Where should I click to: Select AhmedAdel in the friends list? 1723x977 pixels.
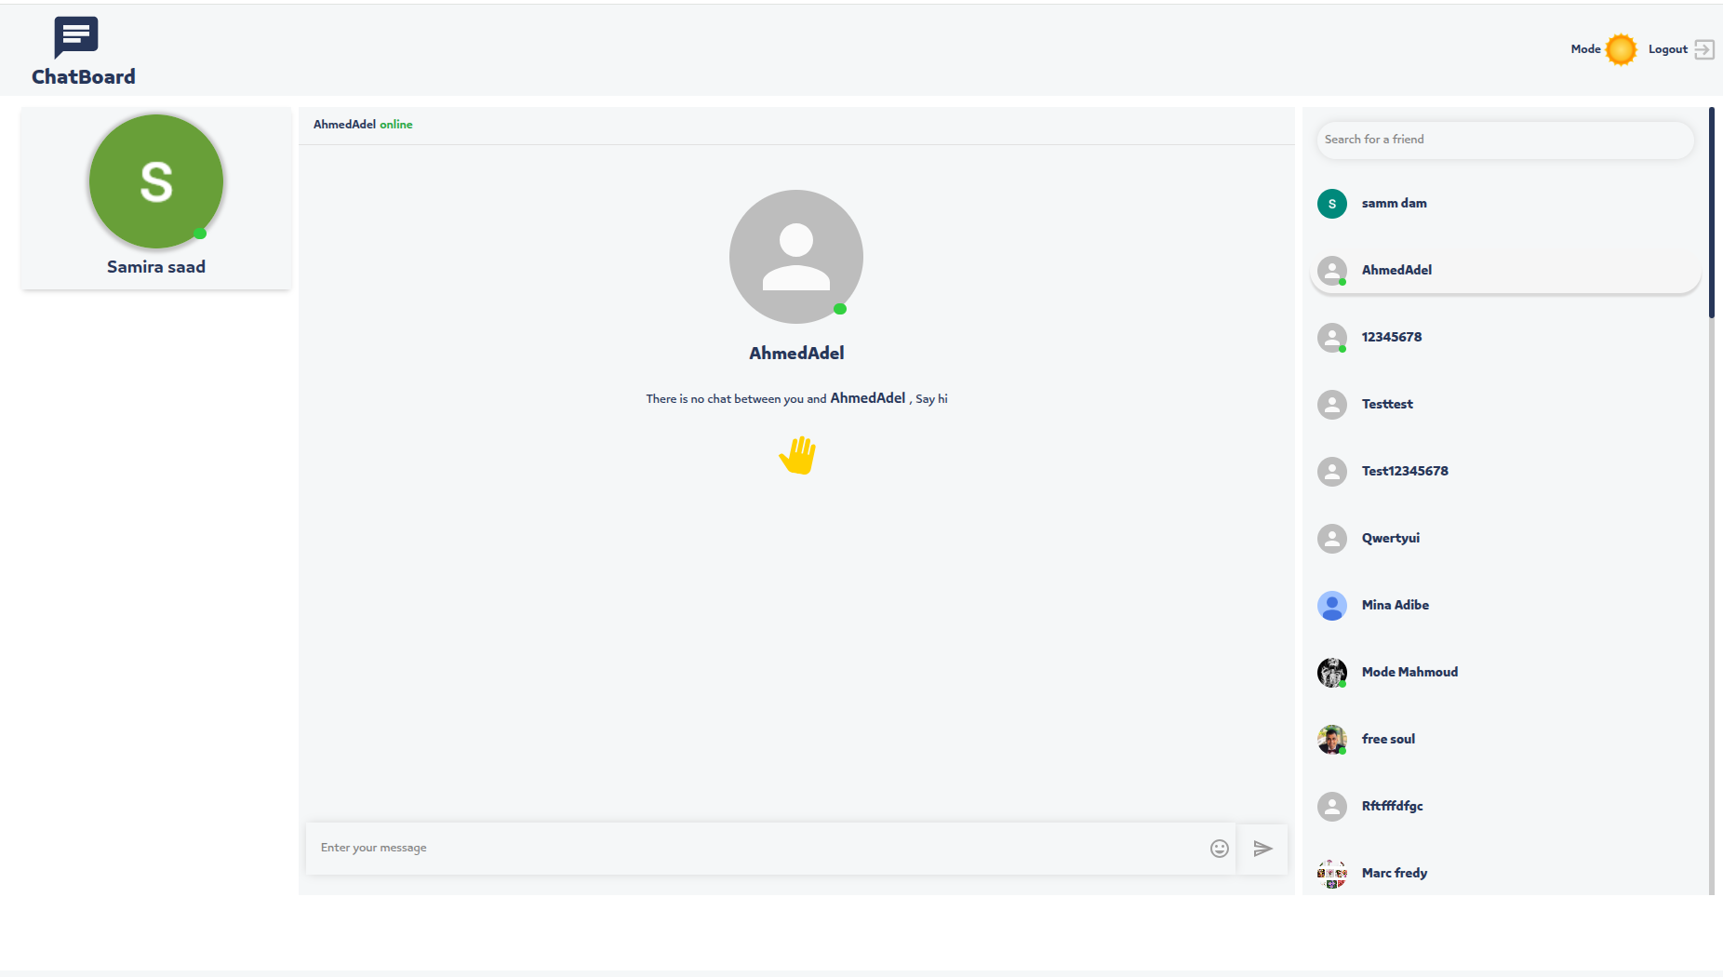[1396, 271]
